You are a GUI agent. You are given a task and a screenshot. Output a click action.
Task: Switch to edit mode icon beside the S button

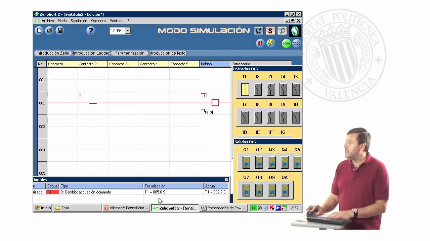point(258,31)
